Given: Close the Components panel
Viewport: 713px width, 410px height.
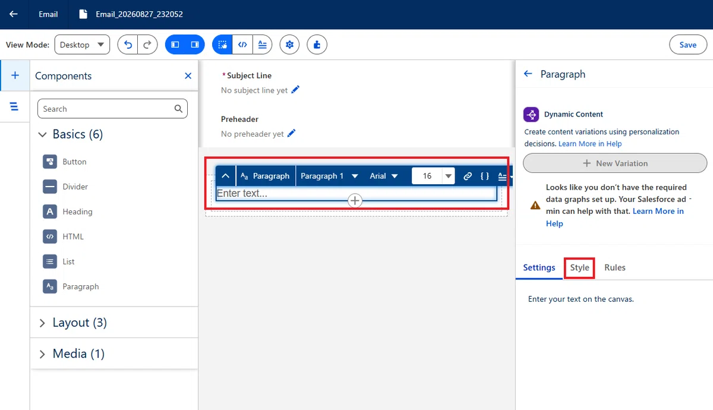Looking at the screenshot, I should point(188,76).
